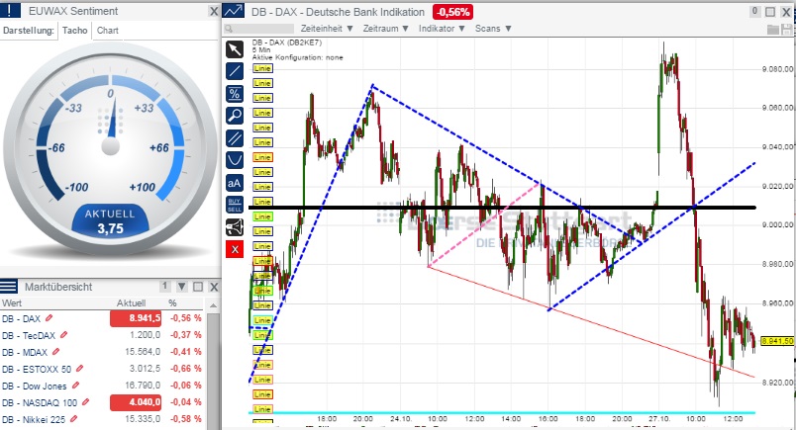Select the BUY SELL marker tool
The width and height of the screenshot is (796, 430).
[x=234, y=205]
